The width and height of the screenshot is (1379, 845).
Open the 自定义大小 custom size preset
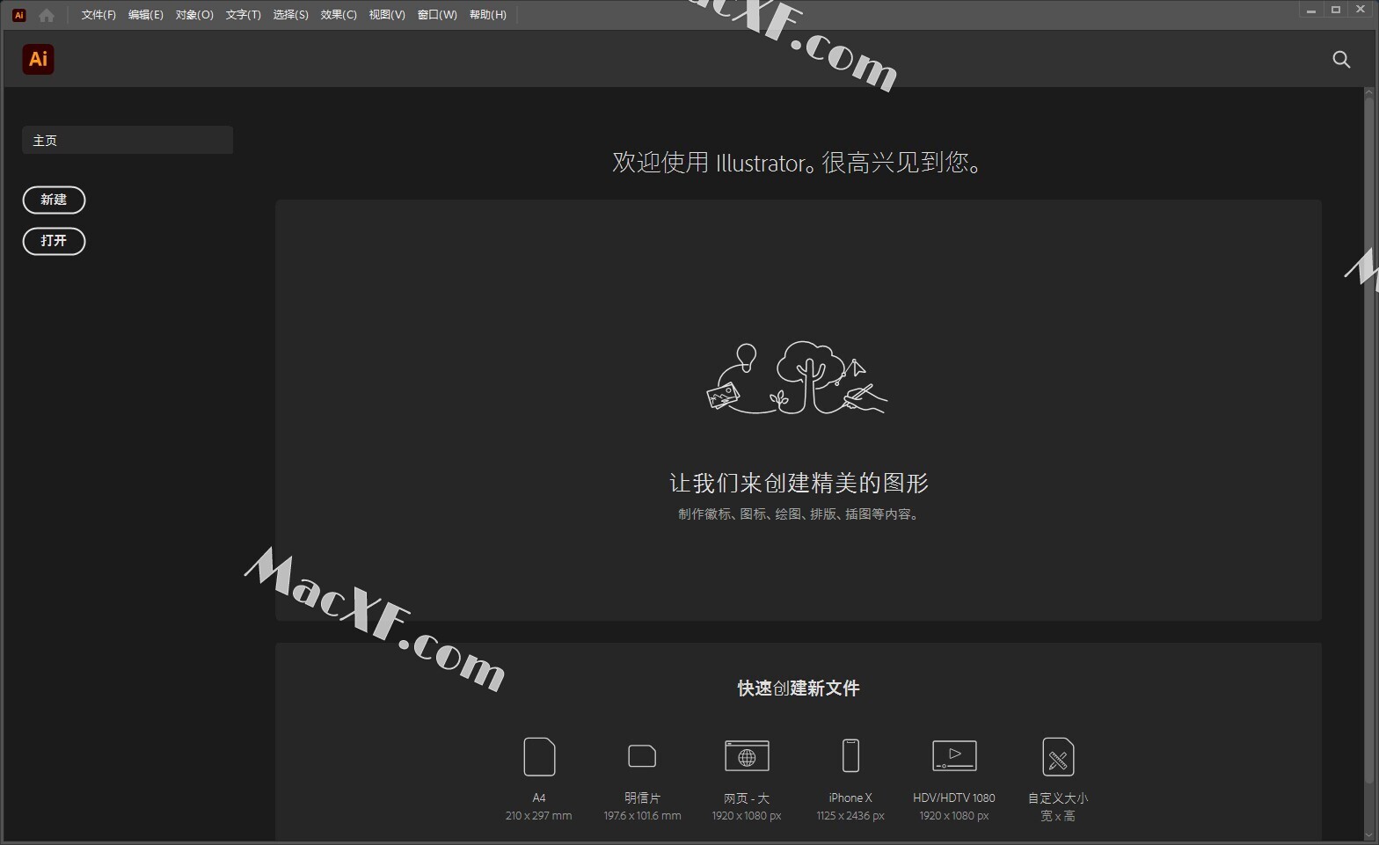[1058, 756]
